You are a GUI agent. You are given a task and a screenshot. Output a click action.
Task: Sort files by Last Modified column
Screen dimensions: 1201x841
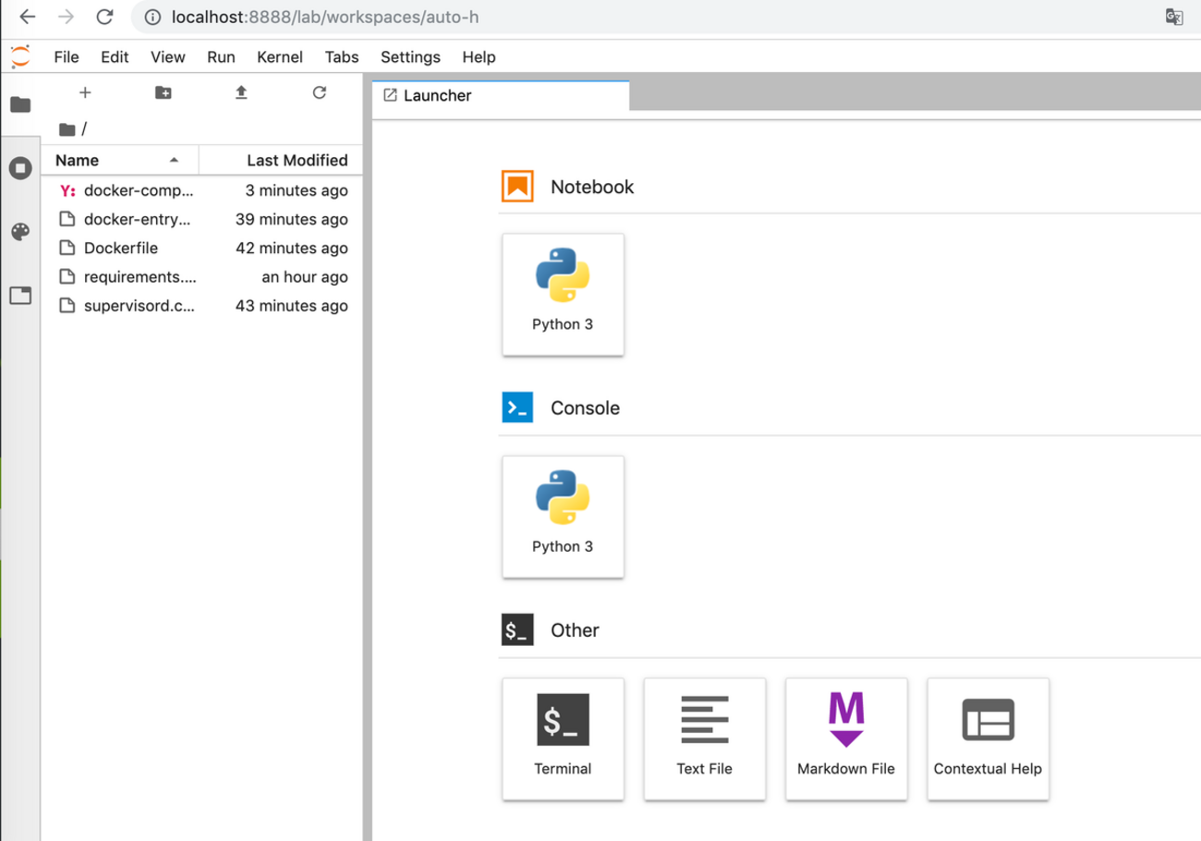297,160
